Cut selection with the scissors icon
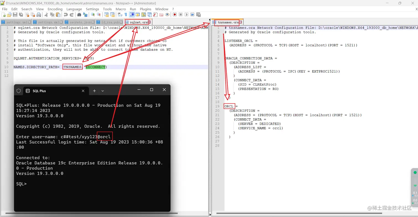418x217 pixels. tap(46, 15)
